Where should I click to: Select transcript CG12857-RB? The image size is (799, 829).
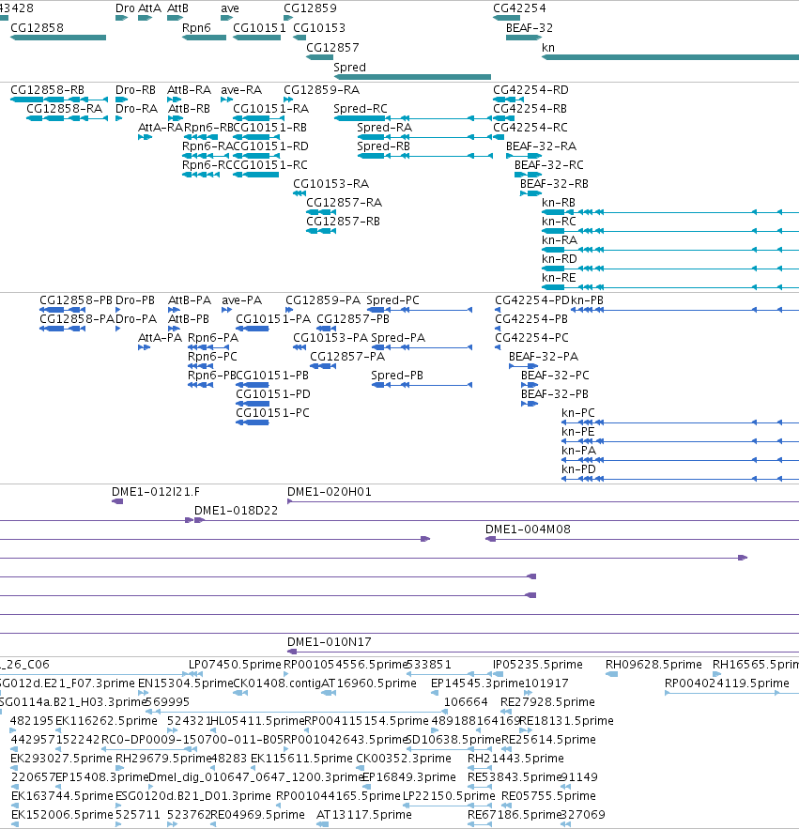coord(321,231)
